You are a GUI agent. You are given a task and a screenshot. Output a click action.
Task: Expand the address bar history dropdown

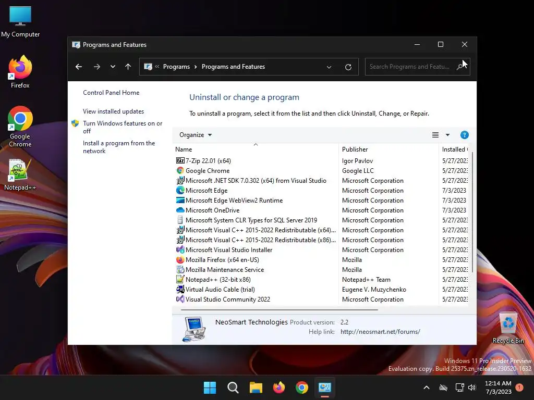point(329,67)
